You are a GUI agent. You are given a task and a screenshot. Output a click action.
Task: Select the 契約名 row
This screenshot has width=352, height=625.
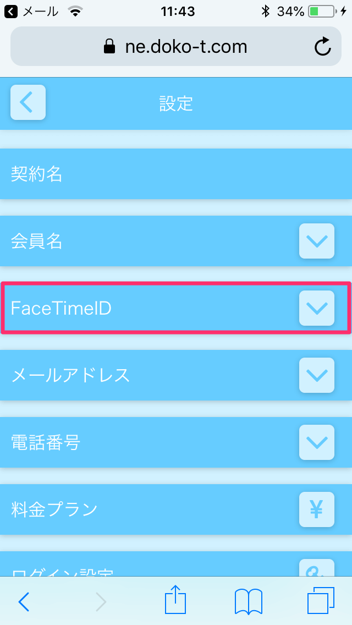point(36,174)
